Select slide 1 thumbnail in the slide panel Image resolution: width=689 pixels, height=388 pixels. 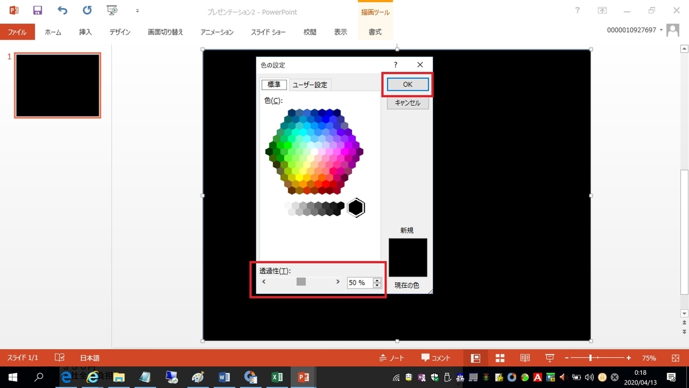tap(57, 85)
